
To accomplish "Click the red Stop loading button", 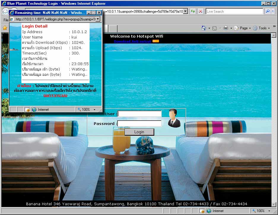I will [x=201, y=12].
